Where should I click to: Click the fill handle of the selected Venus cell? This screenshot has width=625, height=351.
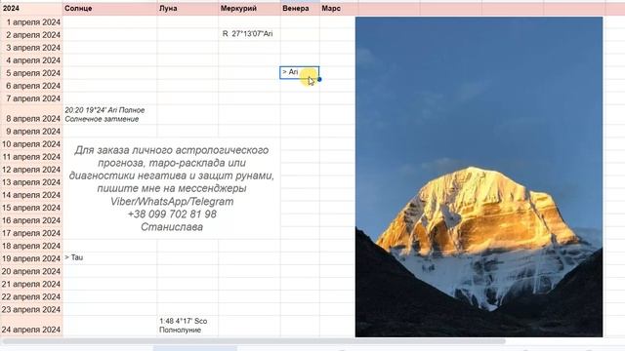319,79
